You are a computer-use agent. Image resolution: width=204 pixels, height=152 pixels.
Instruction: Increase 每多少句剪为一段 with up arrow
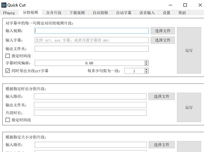[147, 70]
